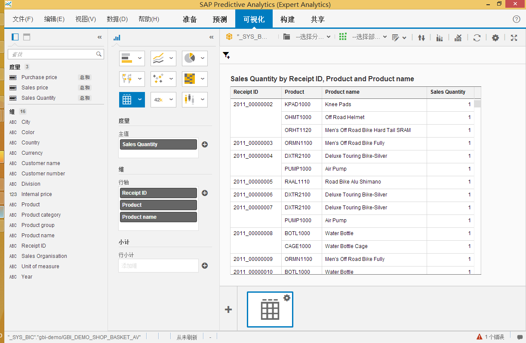
Task: Collapse the chart builder panel
Action: point(212,37)
